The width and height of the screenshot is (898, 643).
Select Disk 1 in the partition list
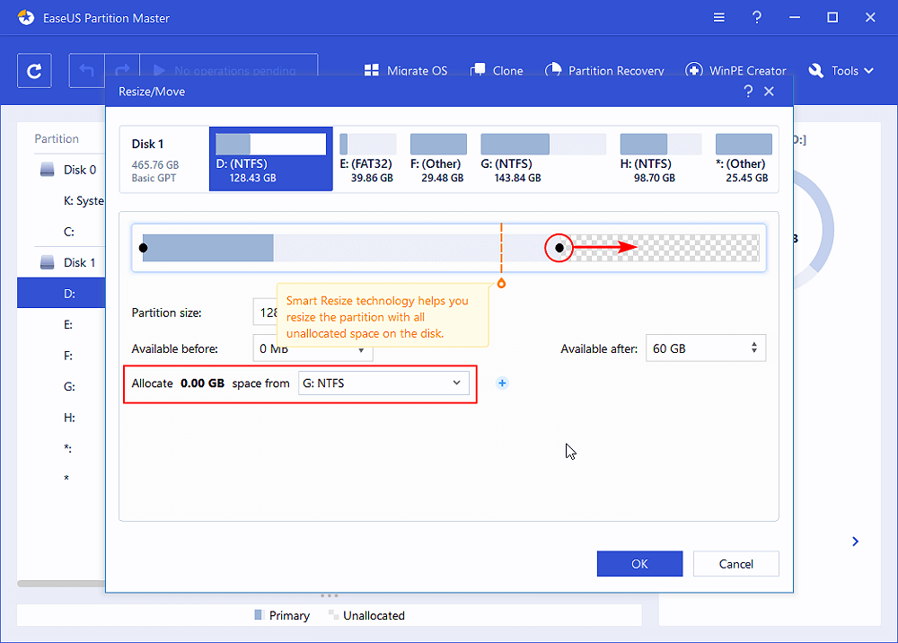click(69, 263)
